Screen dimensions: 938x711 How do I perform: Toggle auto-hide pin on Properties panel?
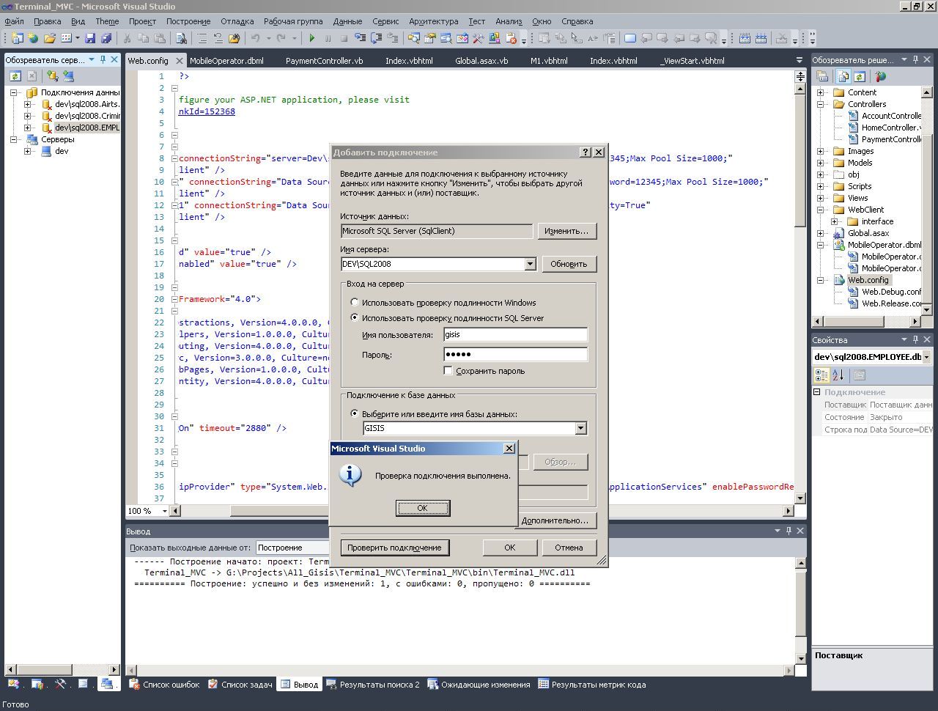click(x=915, y=339)
